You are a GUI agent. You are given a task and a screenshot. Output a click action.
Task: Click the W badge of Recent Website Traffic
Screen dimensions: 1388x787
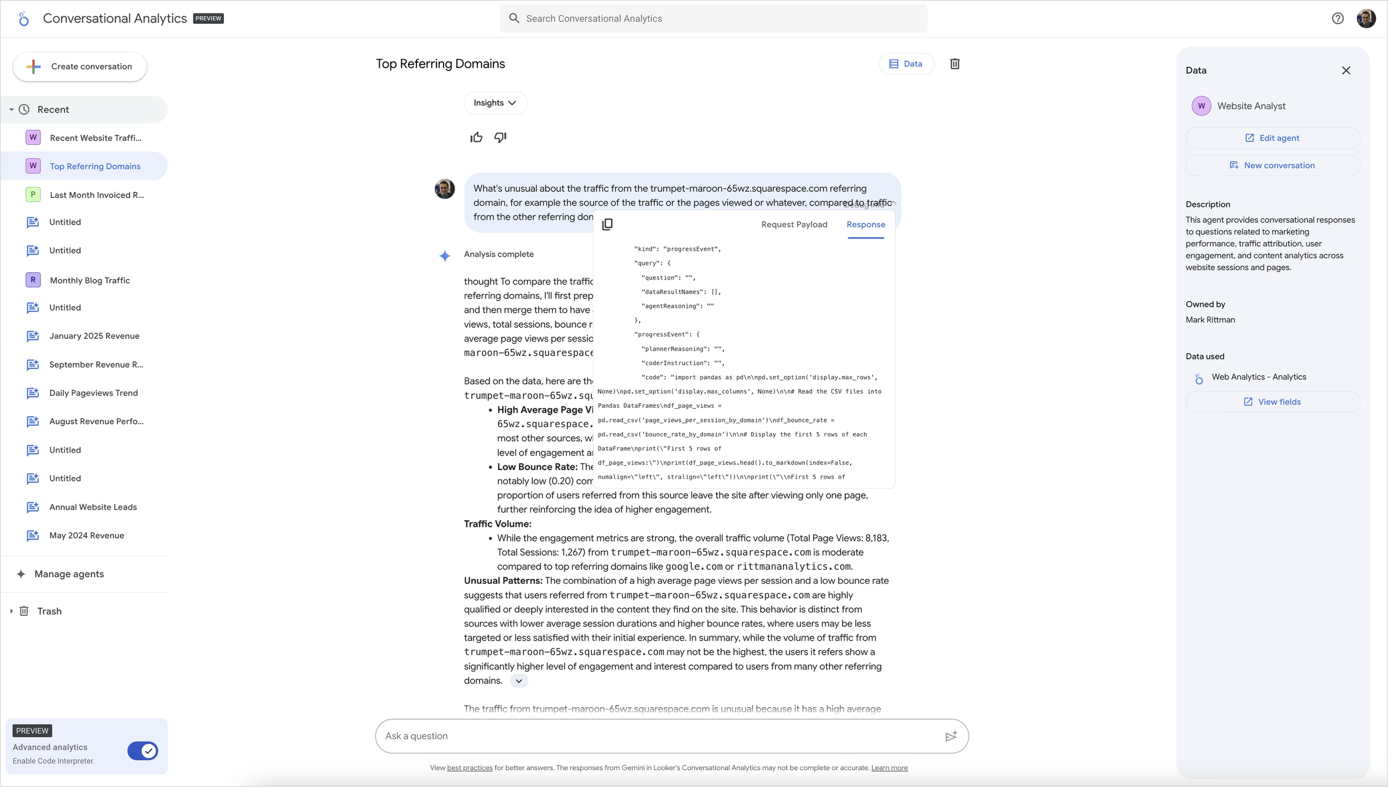click(33, 138)
